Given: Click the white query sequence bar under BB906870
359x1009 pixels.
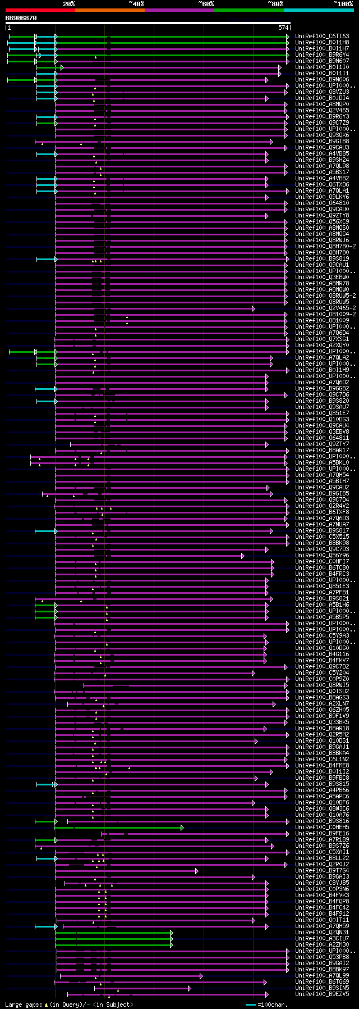Looking at the screenshot, I should coord(148,23).
